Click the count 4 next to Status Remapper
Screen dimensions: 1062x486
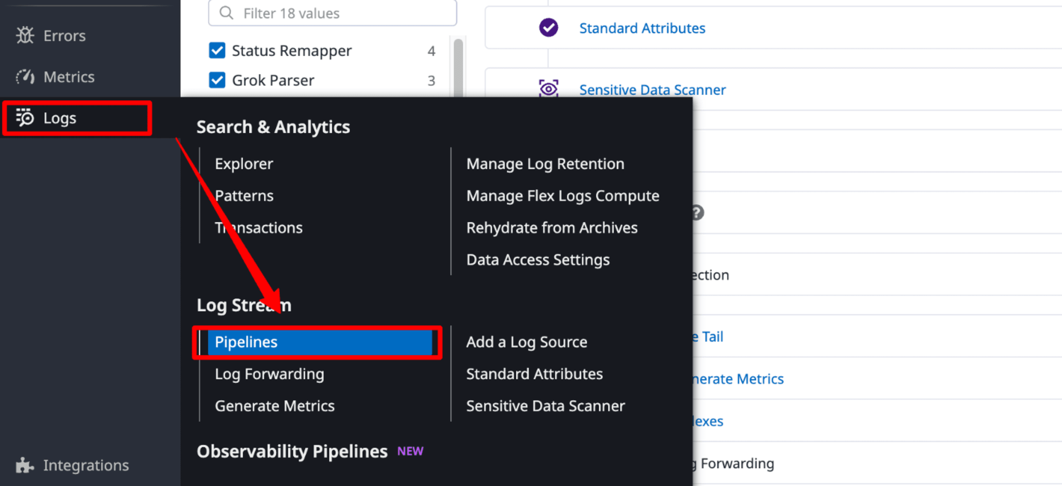[431, 51]
